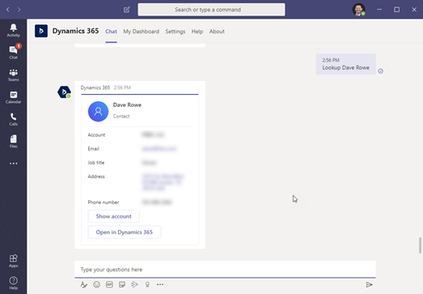Image resolution: width=423 pixels, height=294 pixels.
Task: Click the blurred address link
Action: 163,182
